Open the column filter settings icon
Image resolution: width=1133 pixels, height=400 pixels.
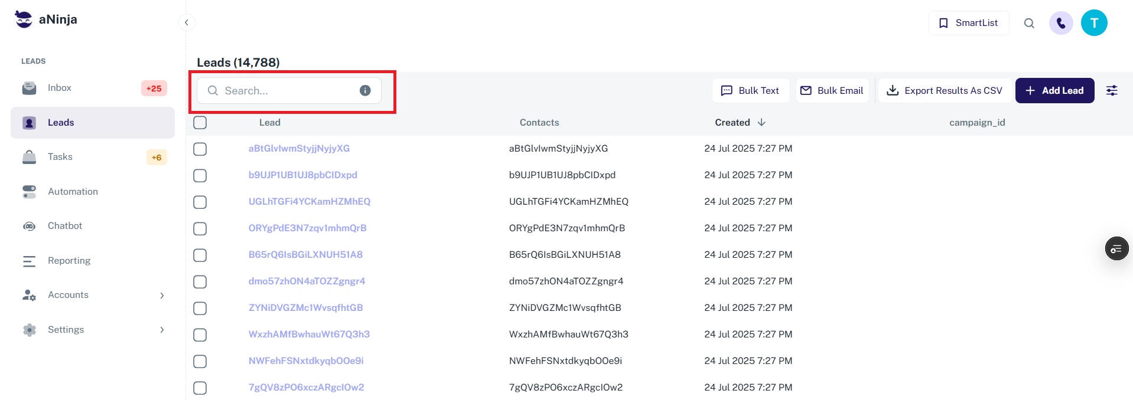pos(1111,90)
